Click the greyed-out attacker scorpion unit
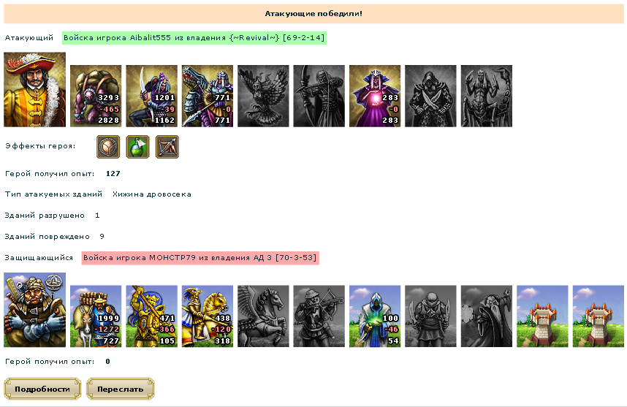The image size is (627, 407). click(487, 96)
